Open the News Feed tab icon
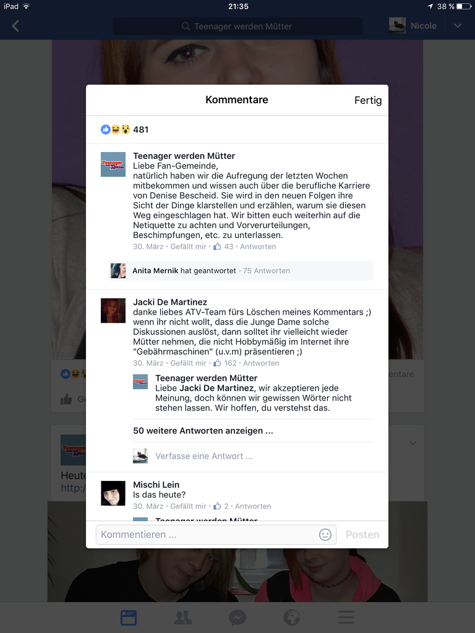475x633 pixels. pyautogui.click(x=129, y=618)
